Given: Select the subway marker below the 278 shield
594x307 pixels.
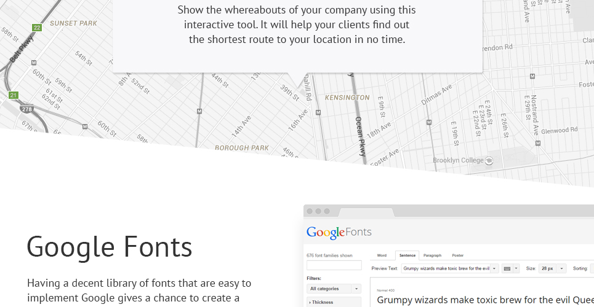Looking at the screenshot, I should point(85,126).
